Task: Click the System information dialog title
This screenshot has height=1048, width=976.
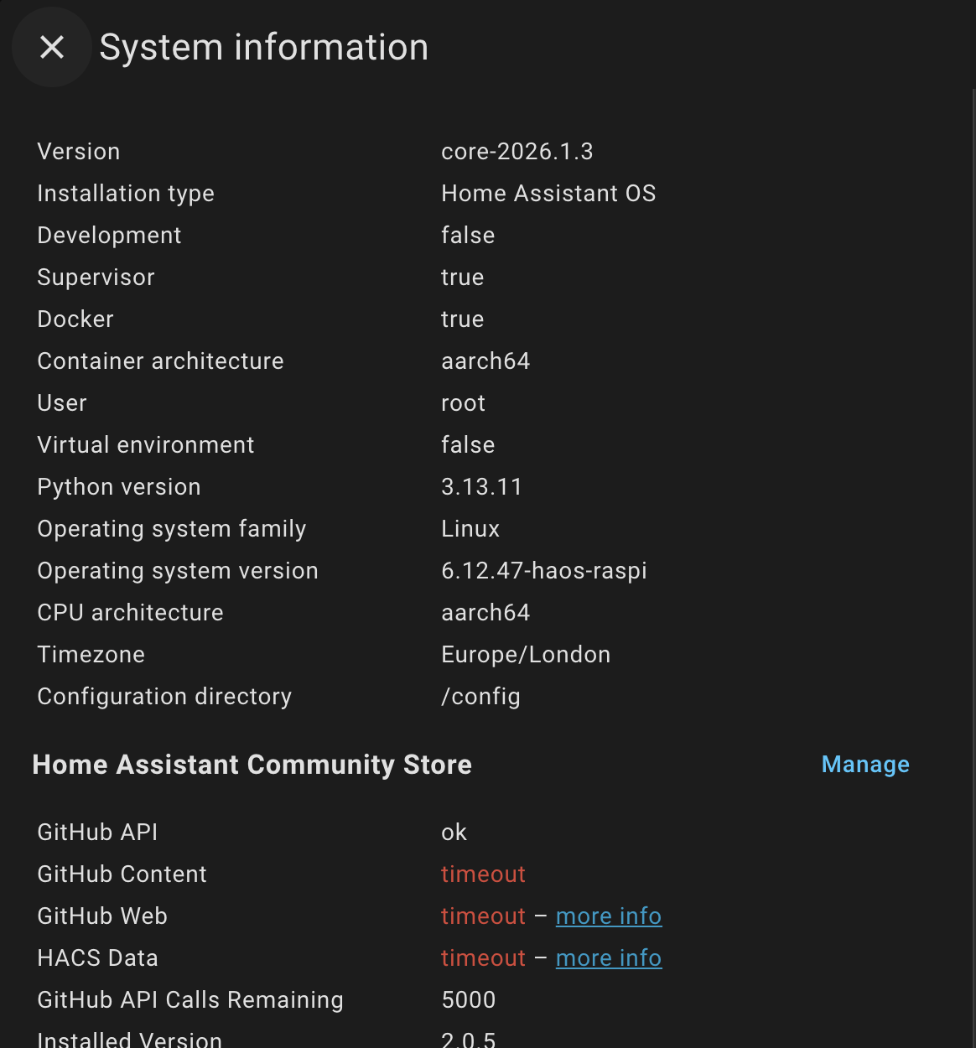Action: coord(264,48)
